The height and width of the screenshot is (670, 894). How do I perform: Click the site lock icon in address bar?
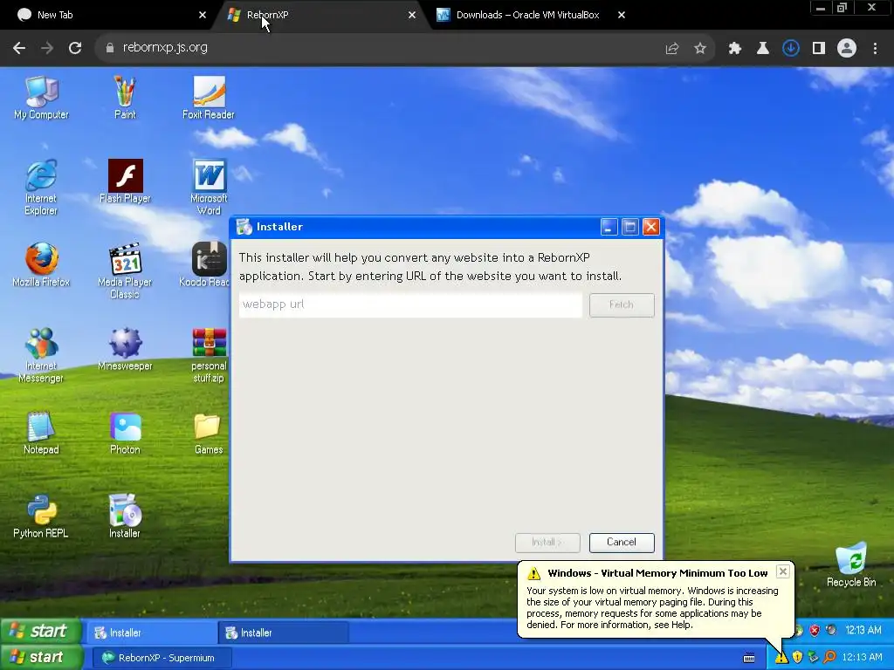[x=110, y=48]
